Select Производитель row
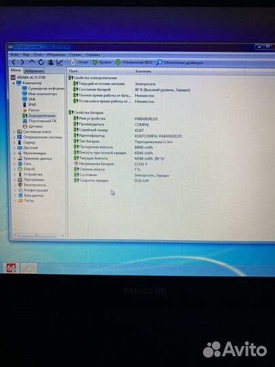Viewport: 275px width, 367px height. 111,124
